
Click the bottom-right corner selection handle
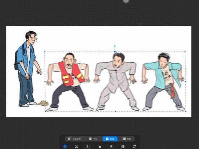(186, 111)
